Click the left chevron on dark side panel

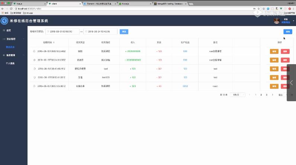point(292,83)
